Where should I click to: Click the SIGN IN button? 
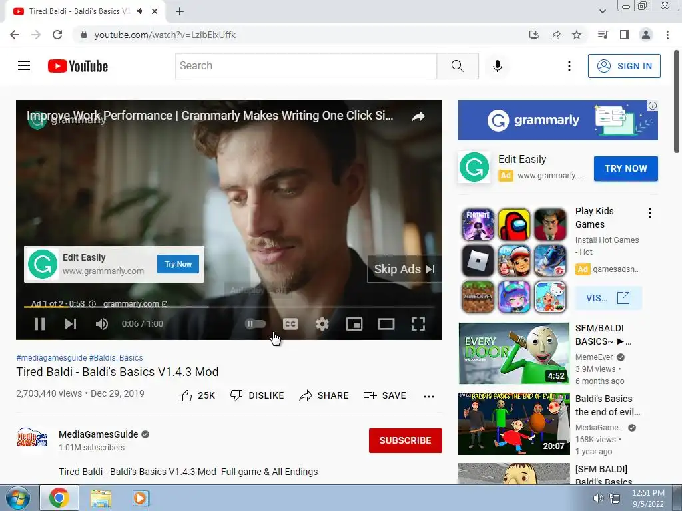point(624,66)
